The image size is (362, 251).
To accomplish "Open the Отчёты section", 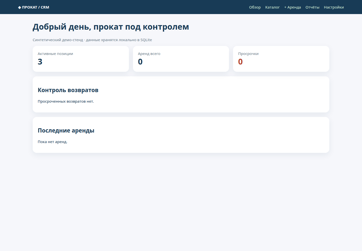I will pyautogui.click(x=312, y=7).
